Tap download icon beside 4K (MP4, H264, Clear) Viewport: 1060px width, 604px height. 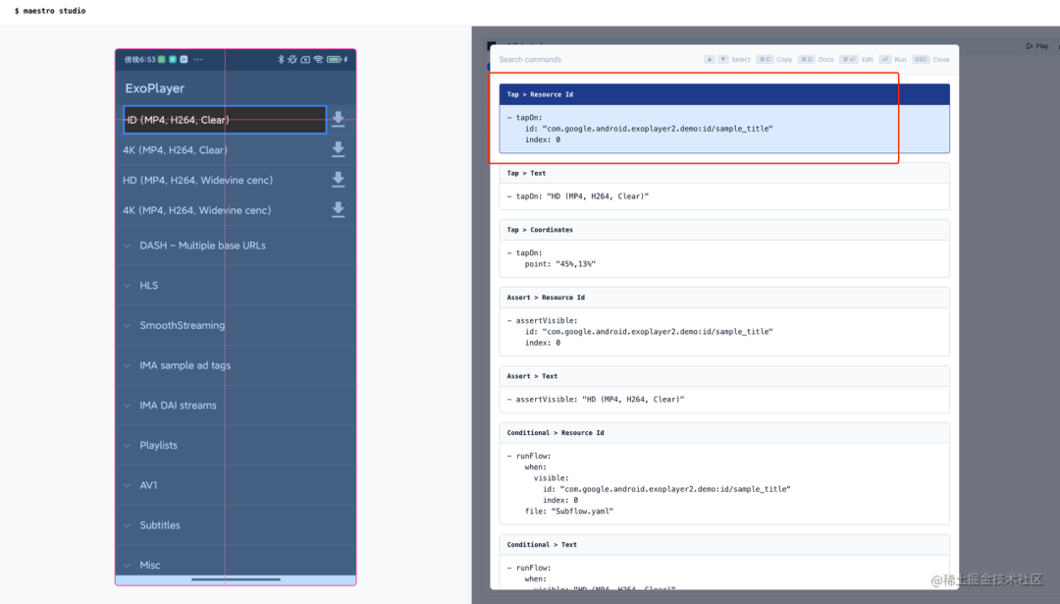[x=338, y=149]
